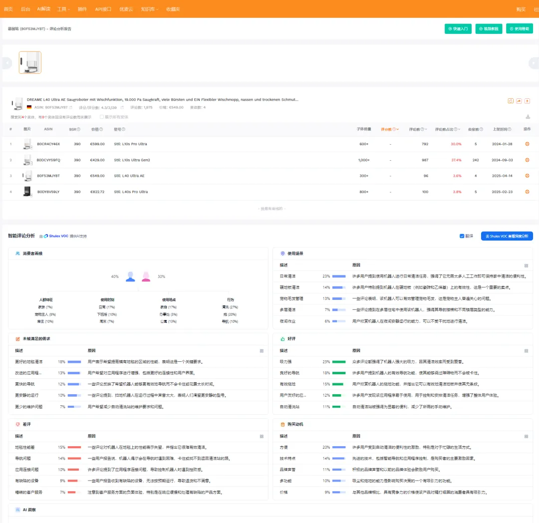Viewport: 539px width, 523px height.
Task: Click the ASIN B0CR4CY46X in the table
Action: click(x=48, y=144)
